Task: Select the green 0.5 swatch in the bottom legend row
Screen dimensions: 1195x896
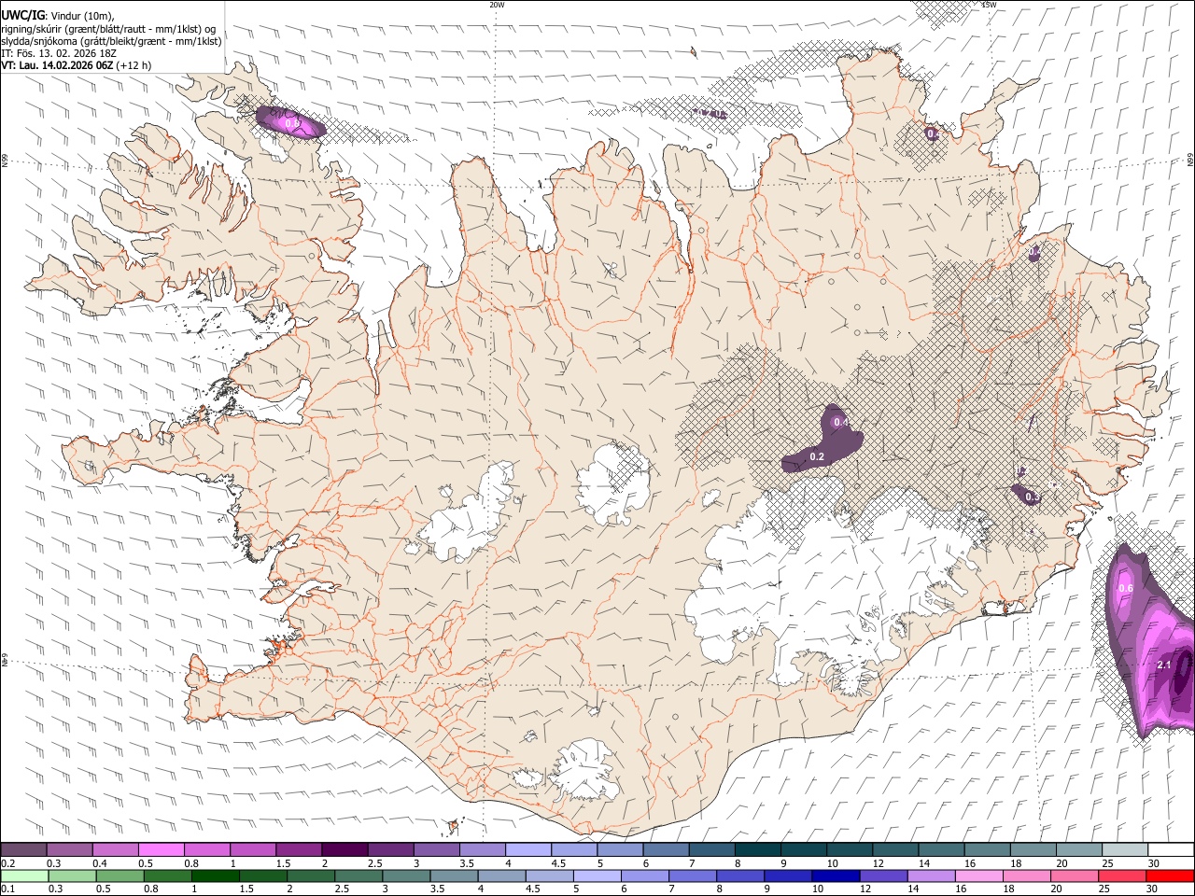Action: (119, 875)
